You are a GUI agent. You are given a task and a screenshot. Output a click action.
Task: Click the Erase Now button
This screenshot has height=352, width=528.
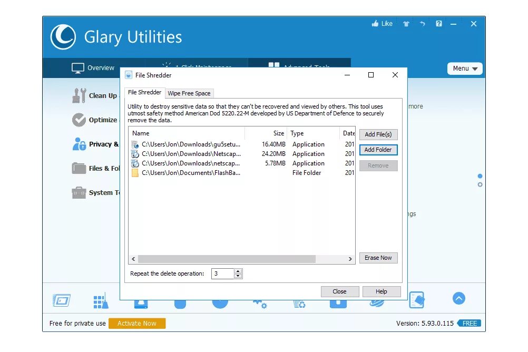378,258
